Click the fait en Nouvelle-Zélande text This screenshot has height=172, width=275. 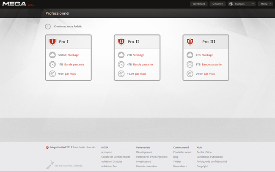[69, 166]
